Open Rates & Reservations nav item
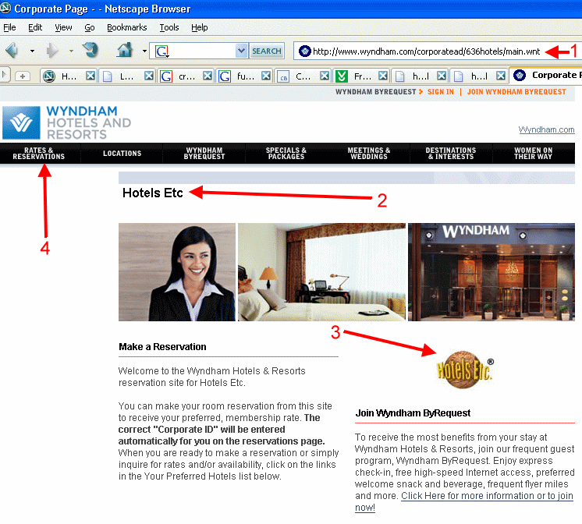 point(38,154)
